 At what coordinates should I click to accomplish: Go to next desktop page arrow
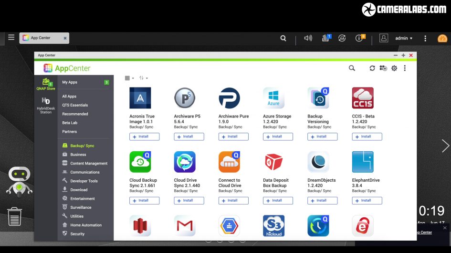[x=445, y=146]
